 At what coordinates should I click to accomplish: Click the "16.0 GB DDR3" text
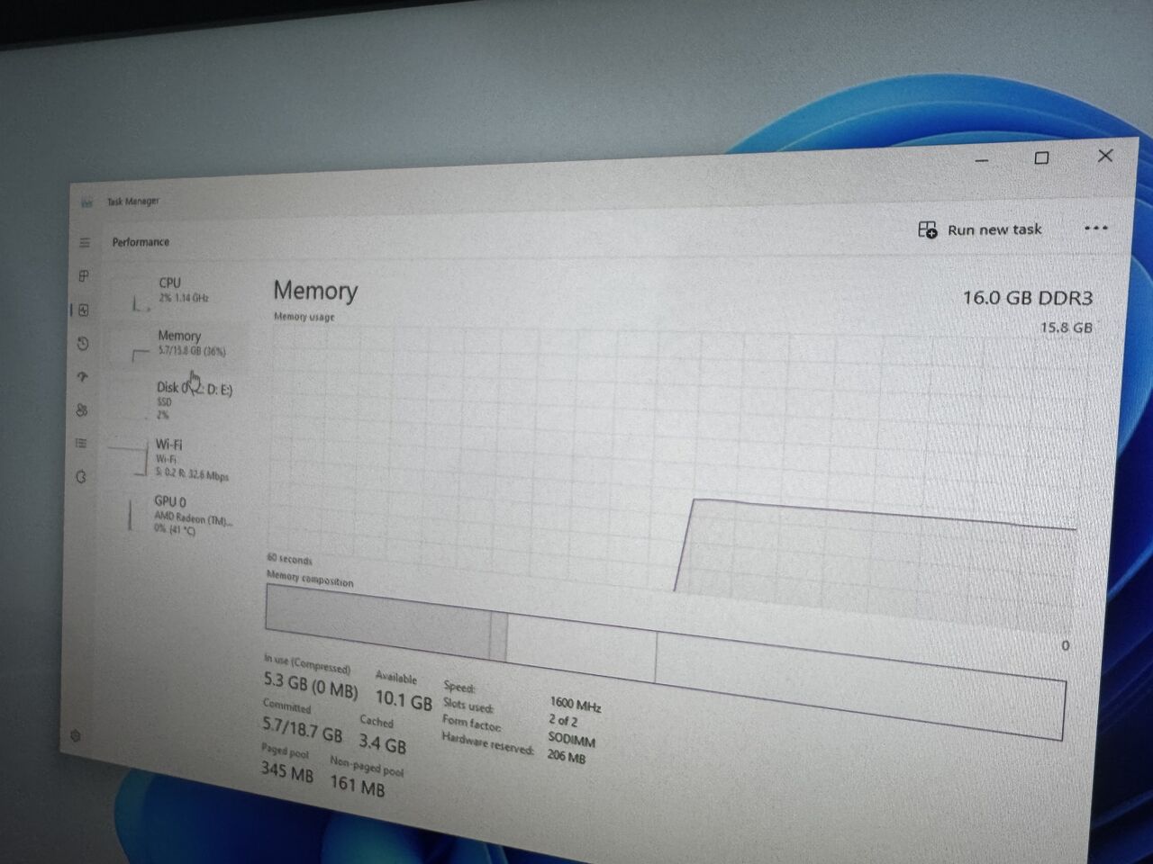point(1028,298)
